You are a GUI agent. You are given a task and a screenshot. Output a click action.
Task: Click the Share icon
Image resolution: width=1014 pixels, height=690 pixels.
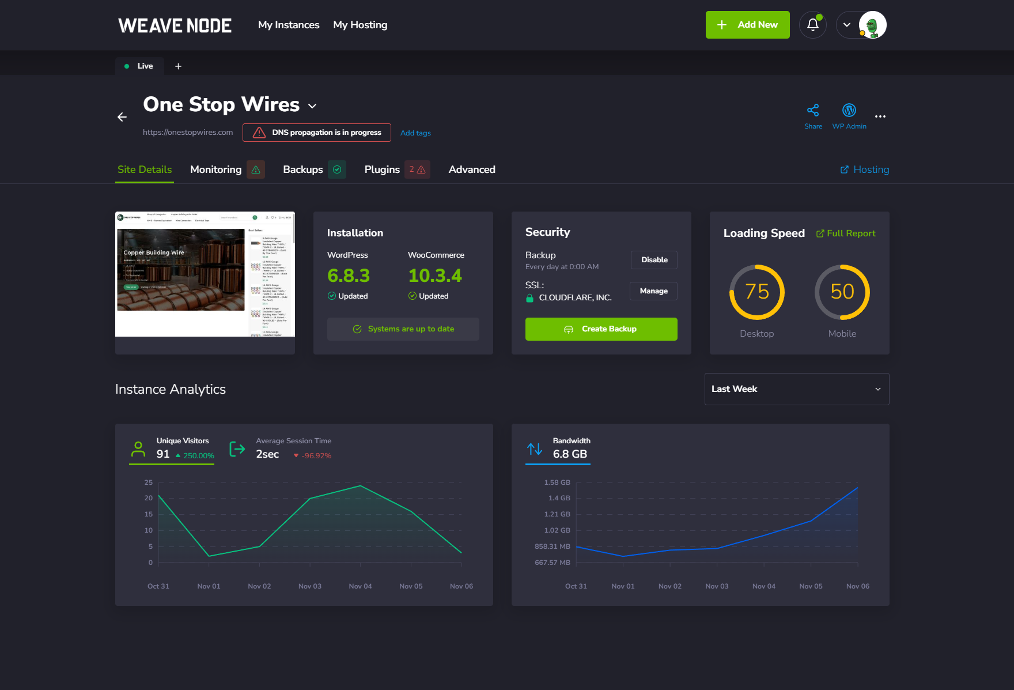coord(813,110)
